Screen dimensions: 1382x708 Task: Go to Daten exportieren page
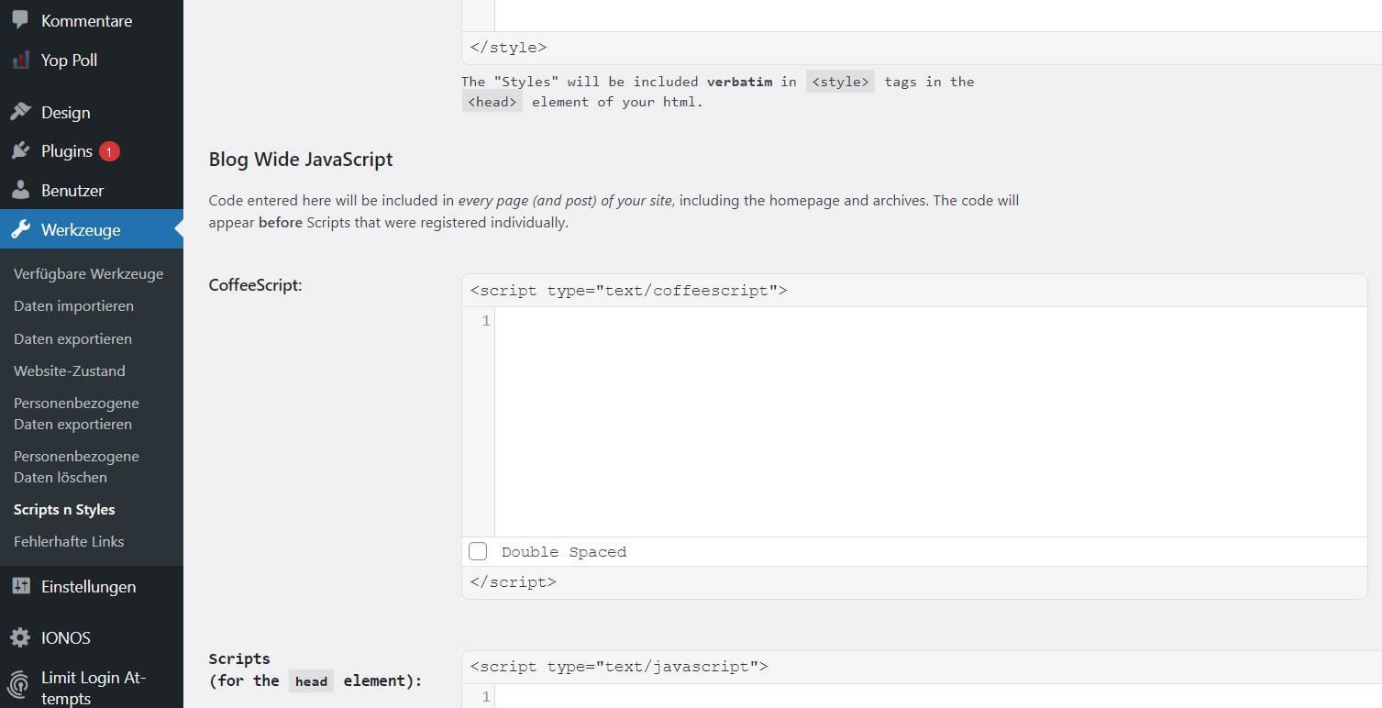pyautogui.click(x=72, y=338)
